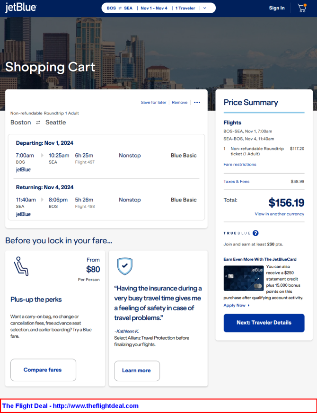Viewport: 317px width, 413px height.
Task: Open the three-dot more options menu
Action: 197,103
